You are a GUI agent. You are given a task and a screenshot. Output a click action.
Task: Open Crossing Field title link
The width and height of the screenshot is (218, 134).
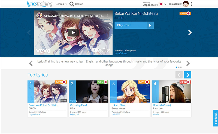(x=78, y=105)
